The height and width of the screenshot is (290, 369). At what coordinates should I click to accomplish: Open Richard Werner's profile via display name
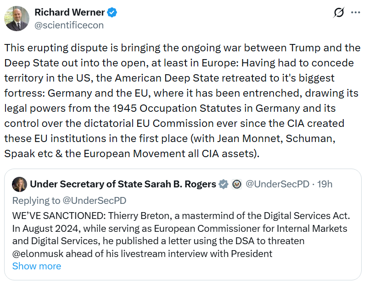point(70,13)
